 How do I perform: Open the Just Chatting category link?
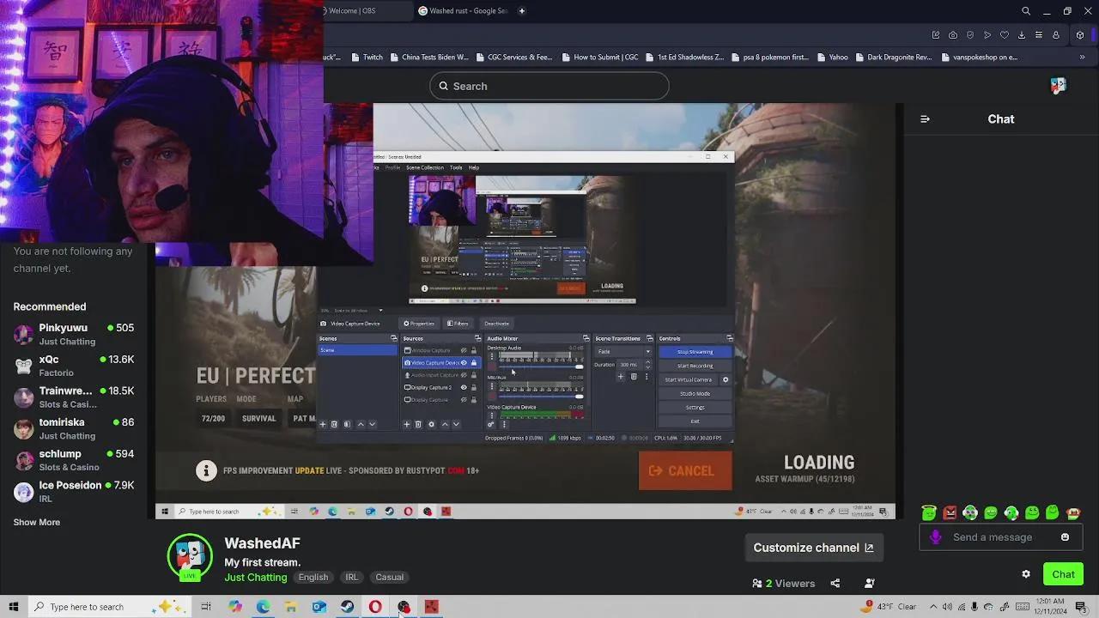coord(256,577)
